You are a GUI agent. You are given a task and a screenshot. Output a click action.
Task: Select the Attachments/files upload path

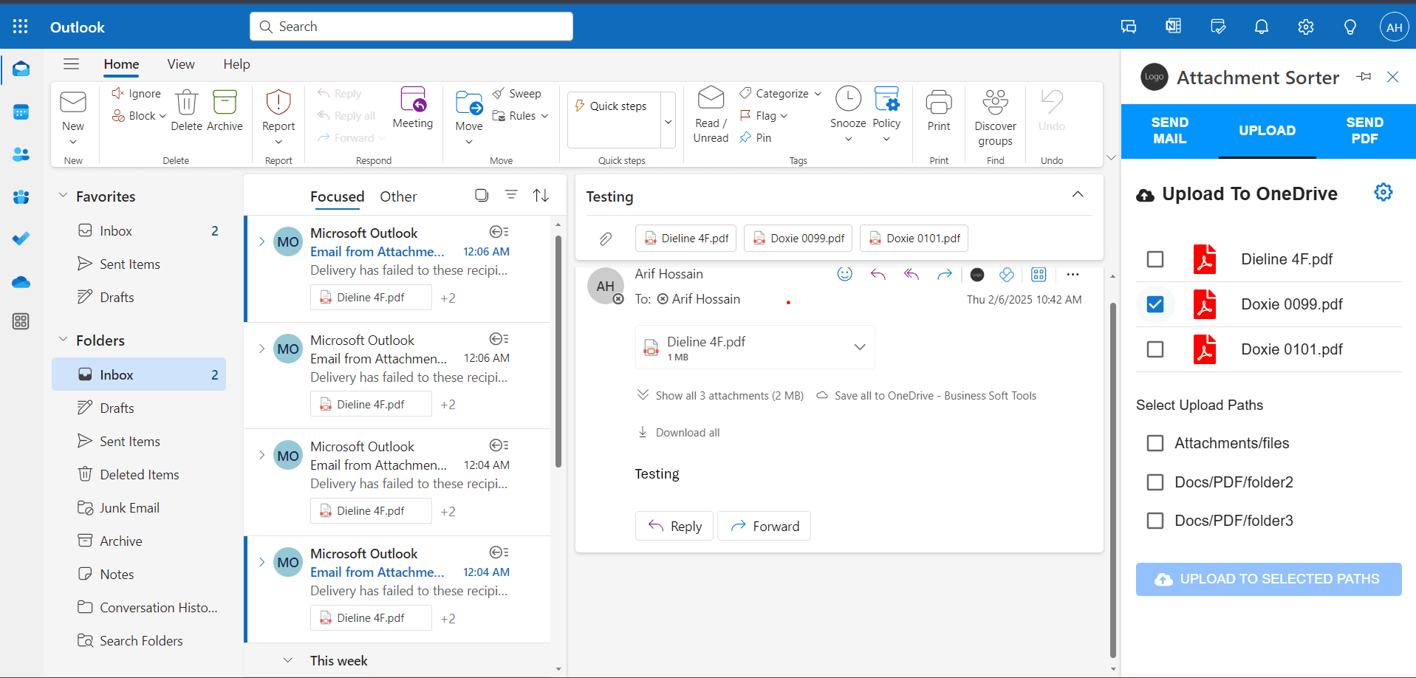pos(1155,443)
